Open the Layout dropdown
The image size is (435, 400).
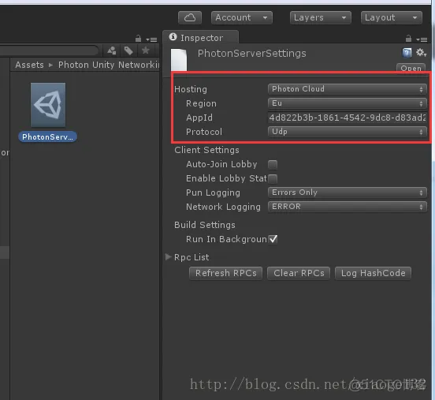(x=392, y=18)
